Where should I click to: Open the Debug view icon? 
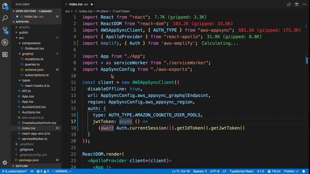click(5, 42)
